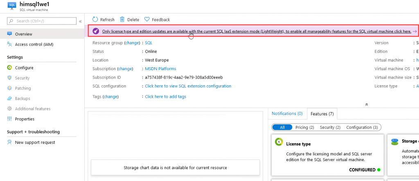
Task: Open the License type feature card
Action: pyautogui.click(x=328, y=155)
